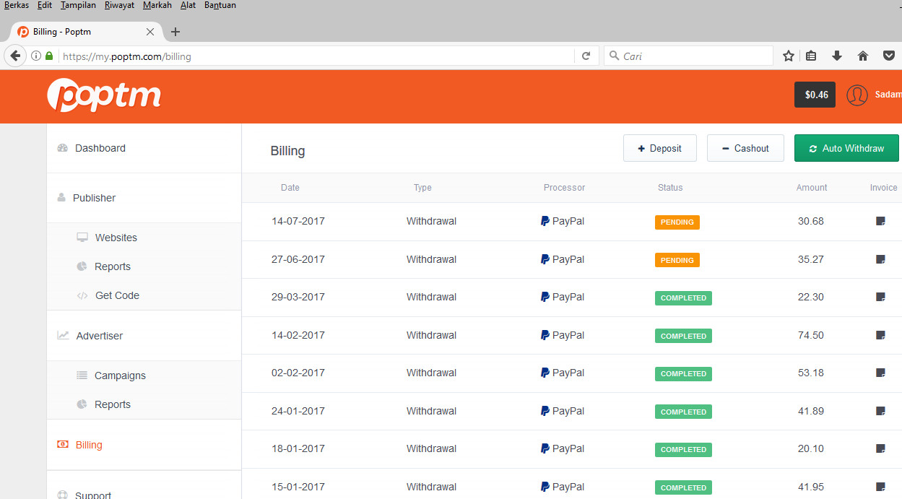
Task: Open the downloads arrow icon
Action: tap(837, 56)
